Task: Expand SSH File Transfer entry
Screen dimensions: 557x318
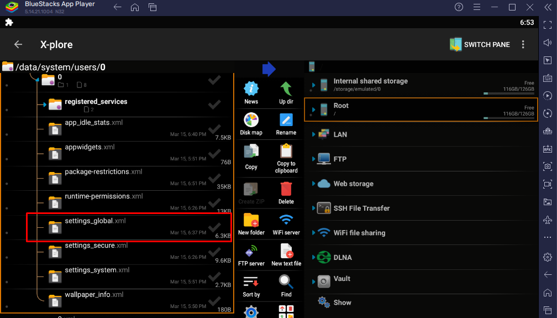Action: click(313, 208)
